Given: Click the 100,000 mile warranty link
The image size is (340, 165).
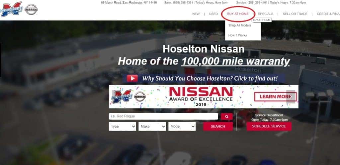Looking at the screenshot, I should pyautogui.click(x=235, y=61).
